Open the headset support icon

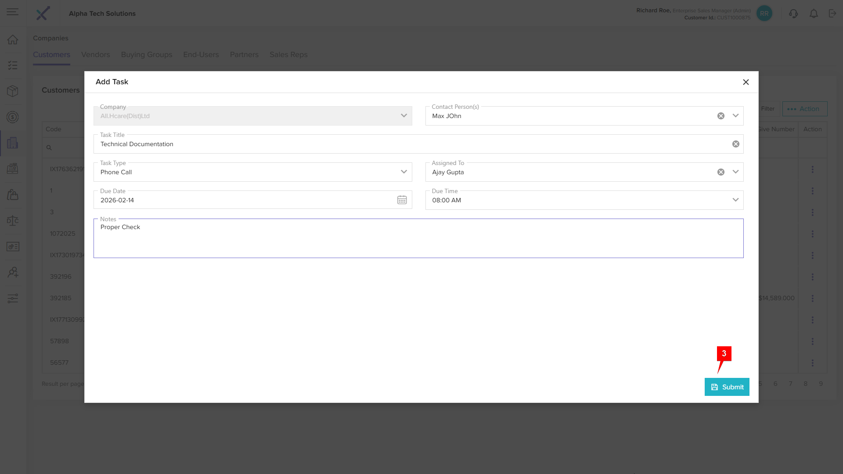coord(793,14)
